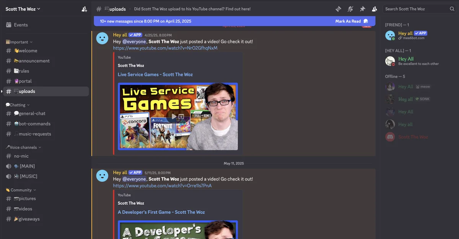This screenshot has width=459, height=239.
Task: Click the APP badge in the member list
Action: point(421,33)
